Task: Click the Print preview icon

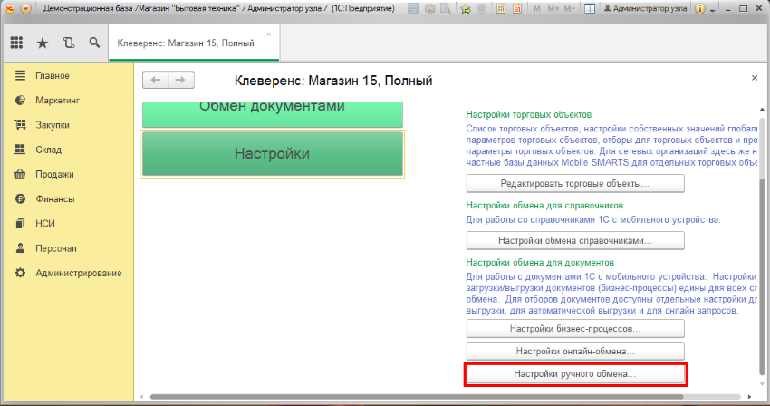Action: (x=446, y=8)
